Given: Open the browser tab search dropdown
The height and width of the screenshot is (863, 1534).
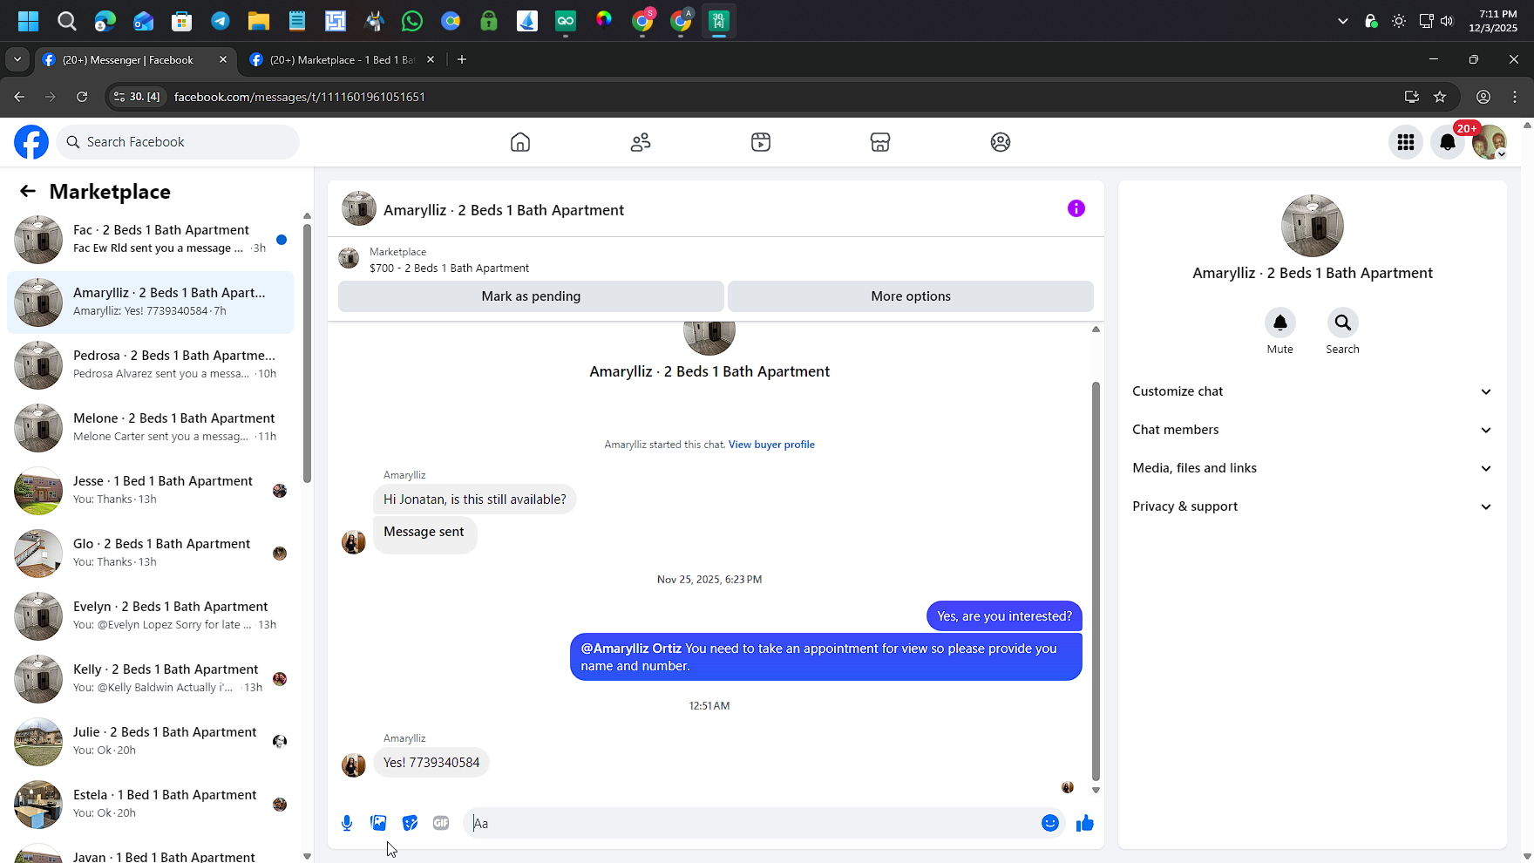Looking at the screenshot, I should [17, 59].
